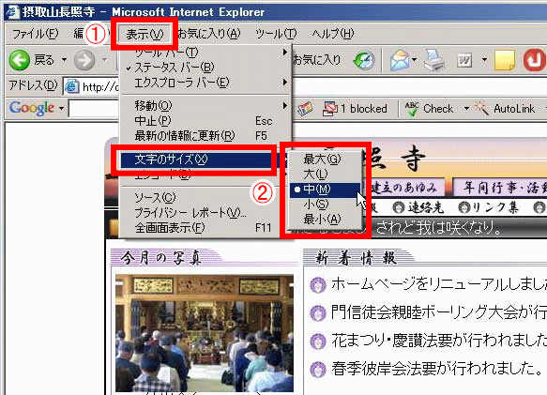Viewport: 547px width, 395px height.
Task: Select the 中(M) text size option
Action: pos(325,190)
